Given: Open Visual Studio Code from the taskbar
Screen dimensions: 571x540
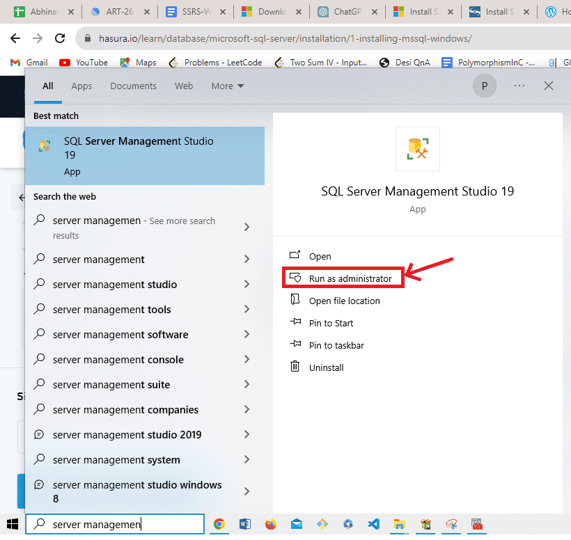Looking at the screenshot, I should [373, 525].
